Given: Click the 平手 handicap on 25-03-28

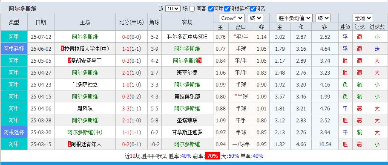Looking at the screenshot, I should [241, 120].
